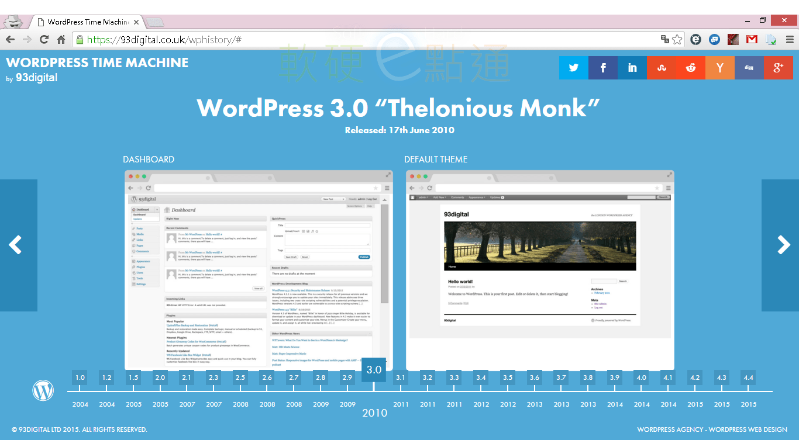
Task: Jump to version 2.5 on timeline
Action: point(240,377)
